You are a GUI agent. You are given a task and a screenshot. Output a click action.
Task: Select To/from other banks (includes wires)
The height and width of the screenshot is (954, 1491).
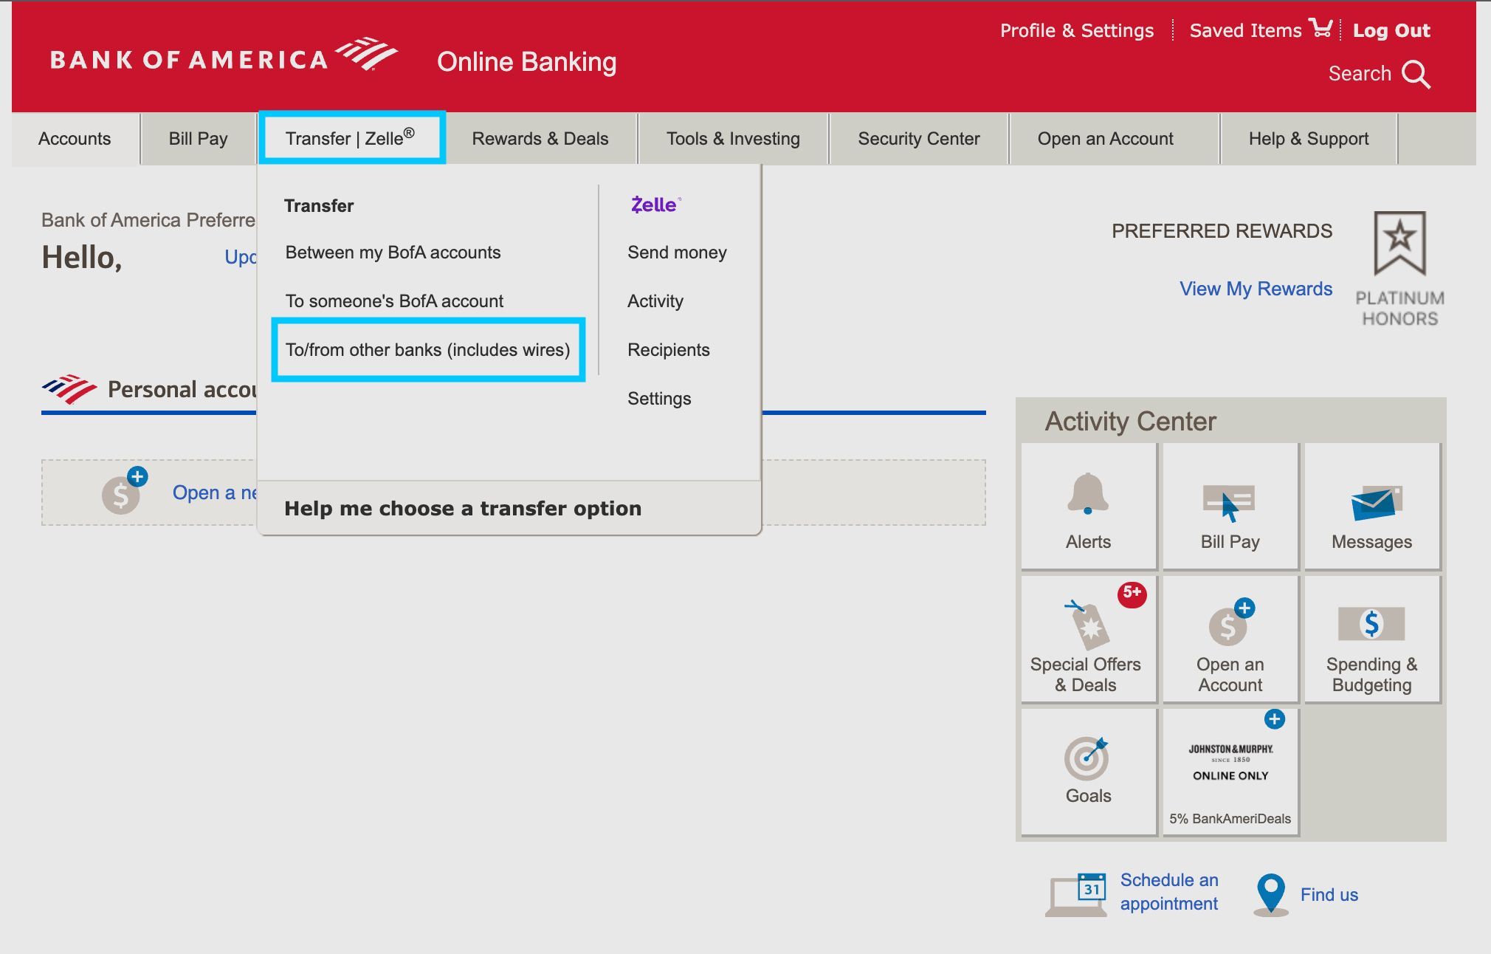click(x=428, y=350)
